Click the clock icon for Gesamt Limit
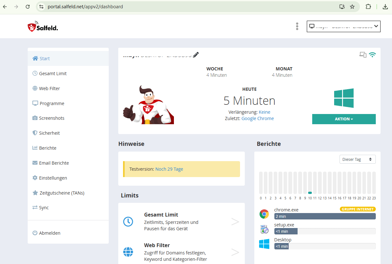This screenshot has width=392, height=264. tap(128, 222)
